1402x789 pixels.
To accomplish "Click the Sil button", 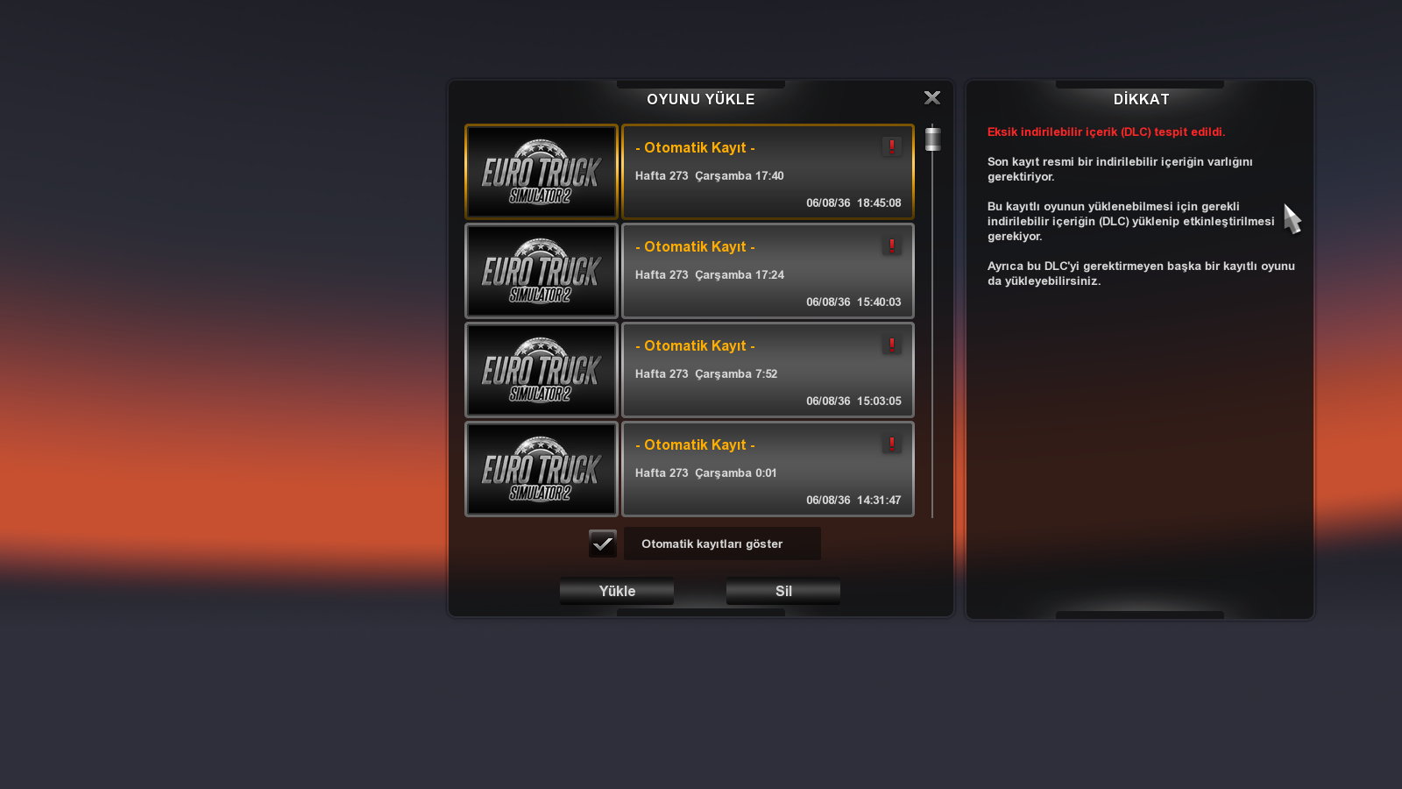I will [783, 591].
